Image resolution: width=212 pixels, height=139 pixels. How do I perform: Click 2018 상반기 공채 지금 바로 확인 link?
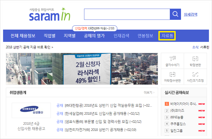[30, 47]
